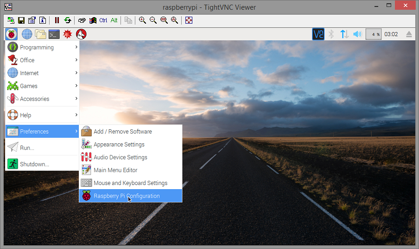Click the Raspberry Pi menu button
Screen dimensions: 419x249
click(11, 34)
